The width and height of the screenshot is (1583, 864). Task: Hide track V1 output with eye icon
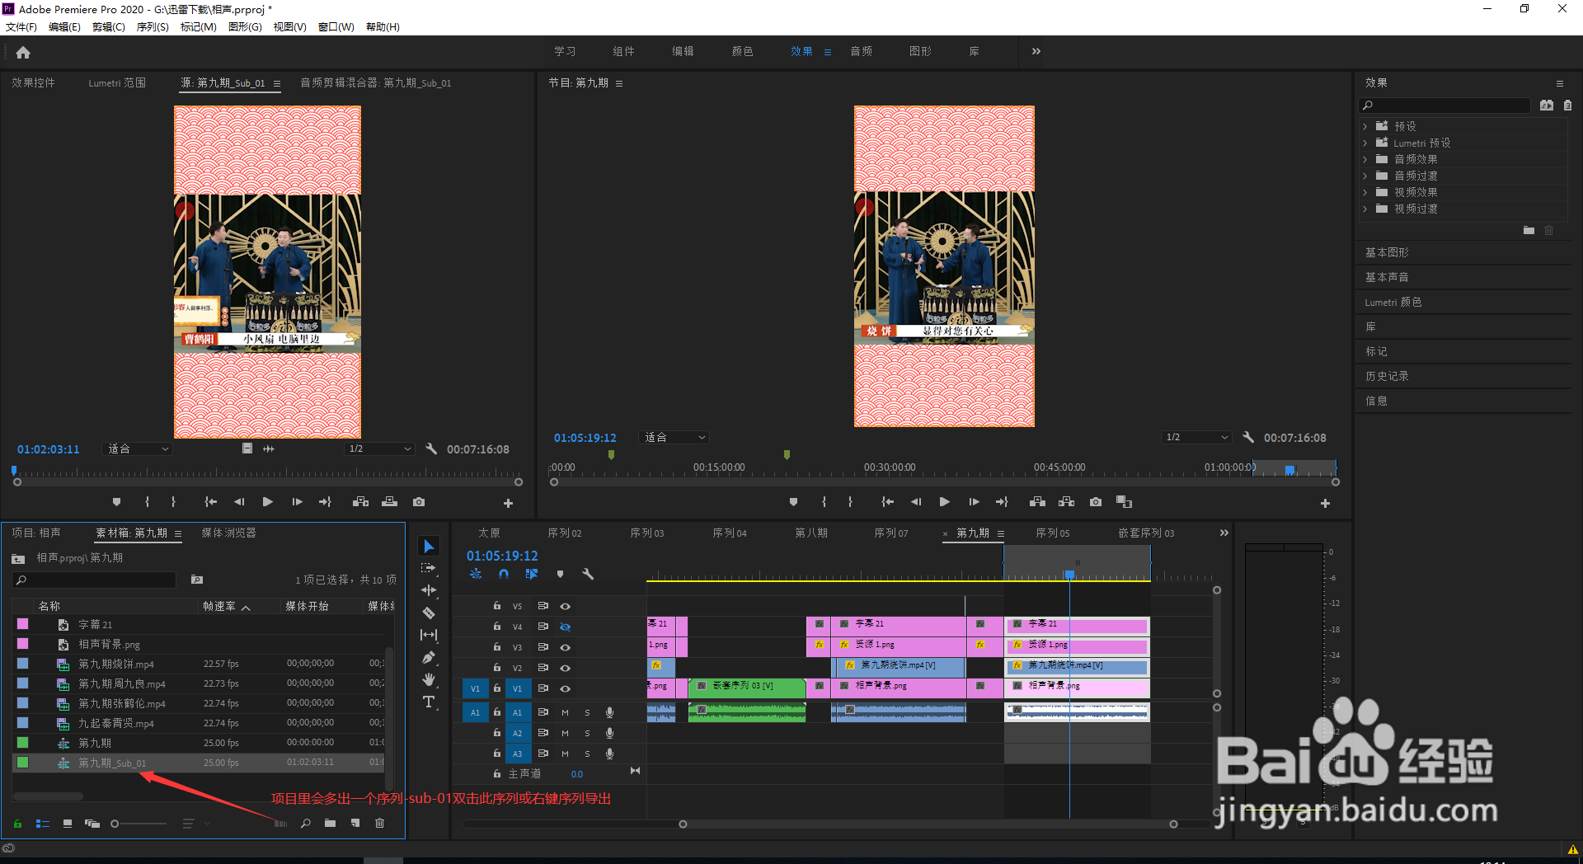[566, 688]
